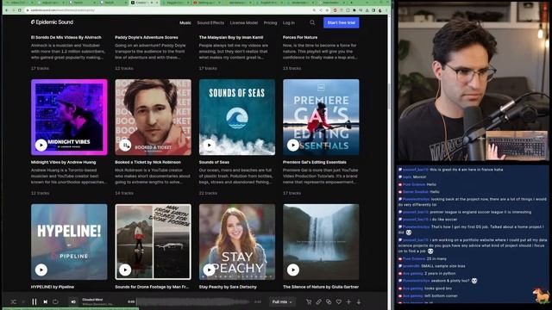Toggle shuffle in the player bar

[14, 301]
